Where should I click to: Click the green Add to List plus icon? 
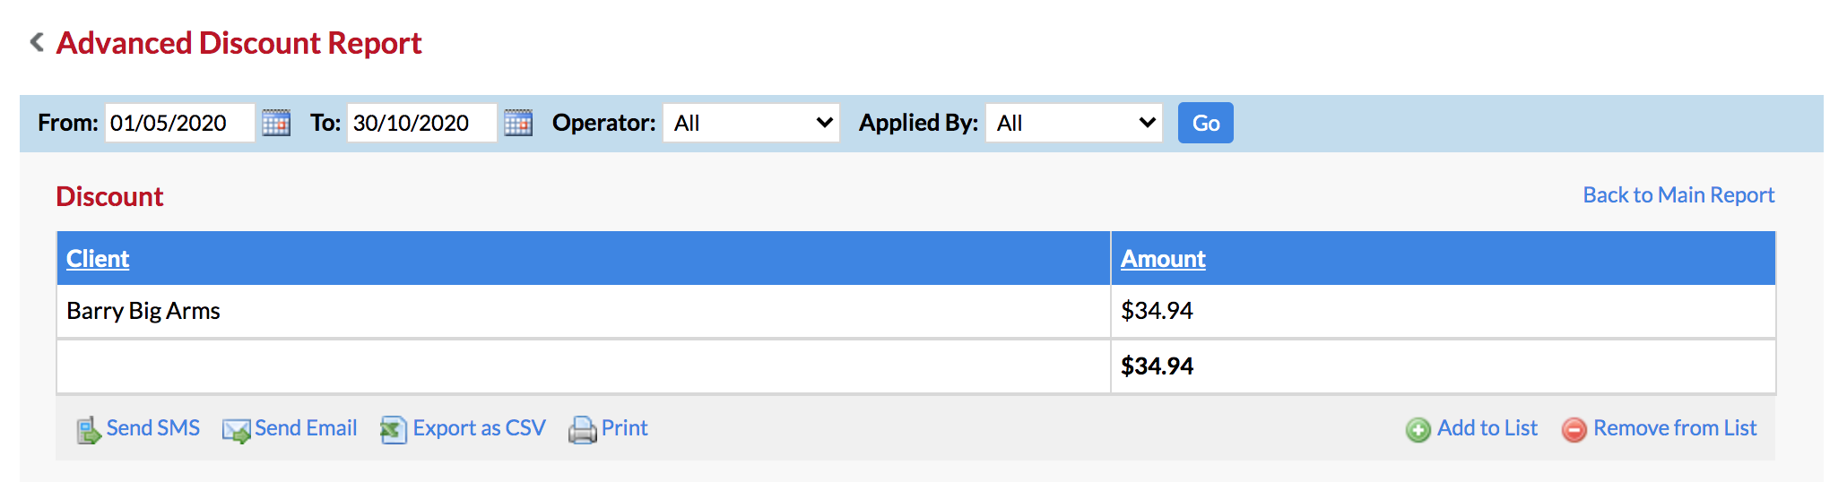(1418, 430)
